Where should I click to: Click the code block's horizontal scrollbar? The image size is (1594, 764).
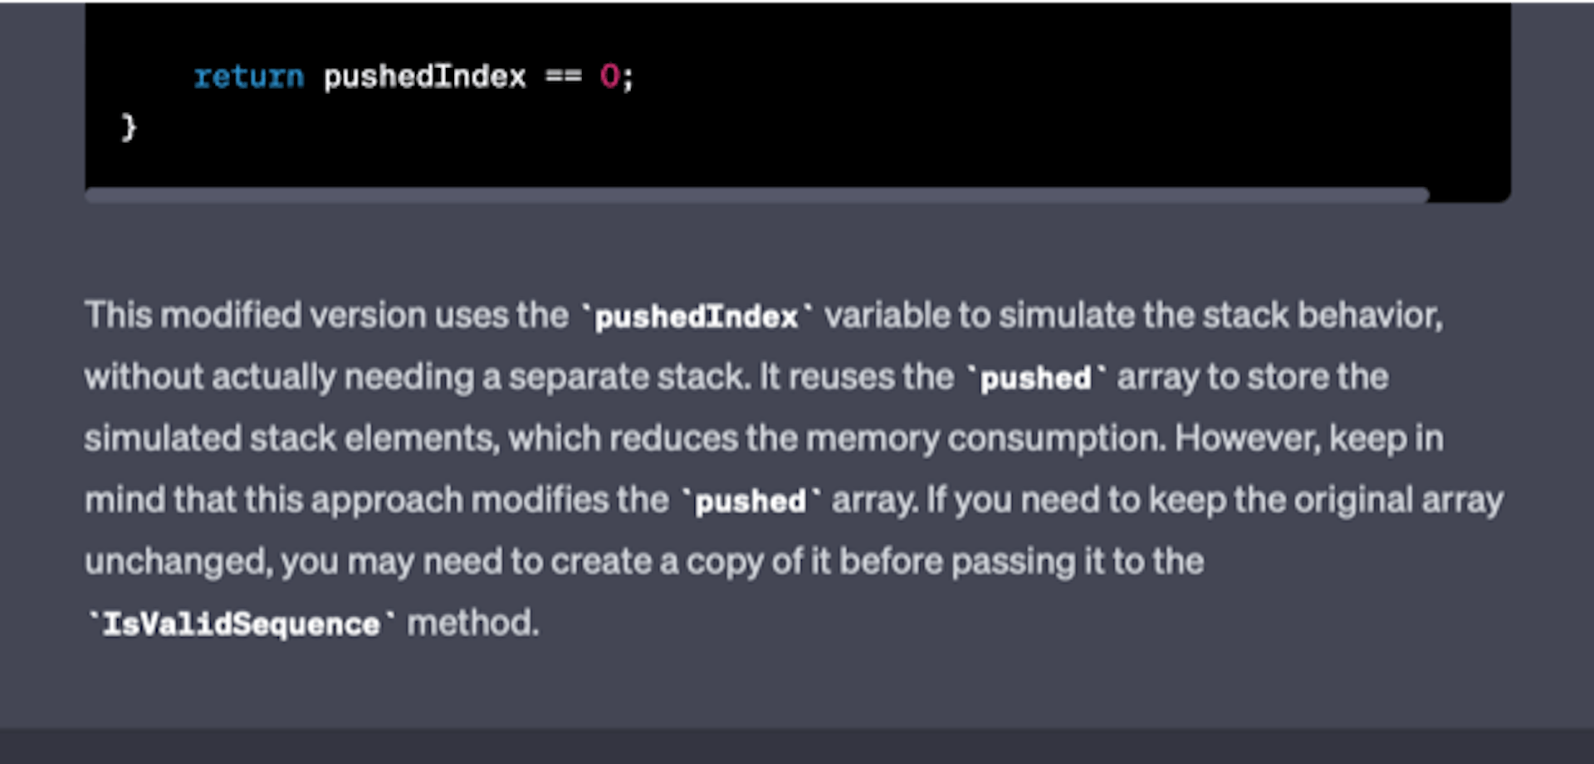click(x=755, y=195)
